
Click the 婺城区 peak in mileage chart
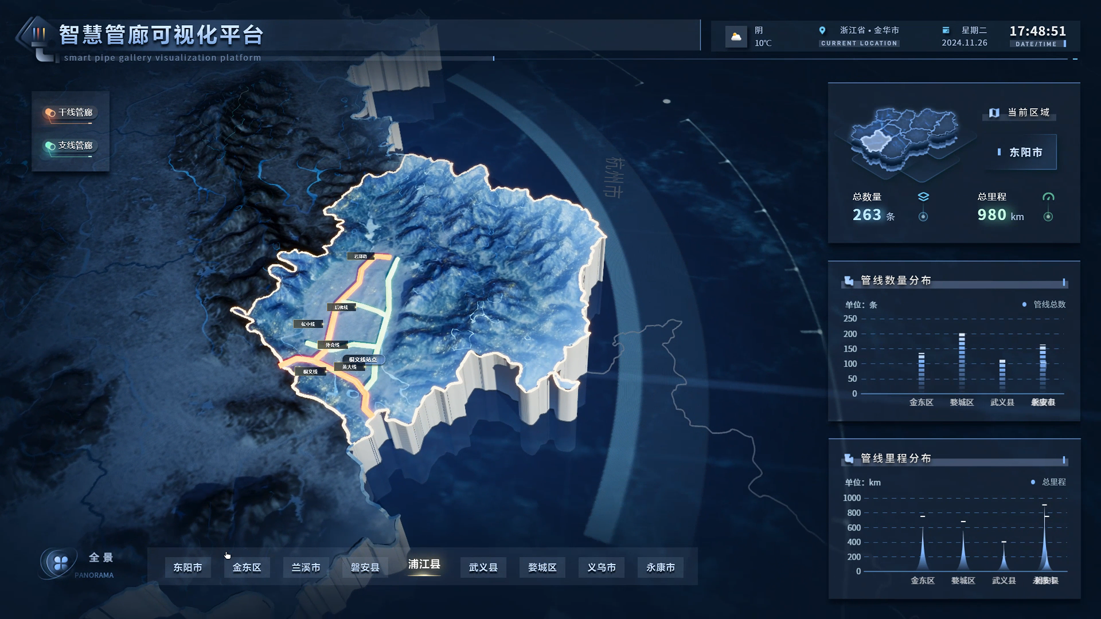[963, 551]
